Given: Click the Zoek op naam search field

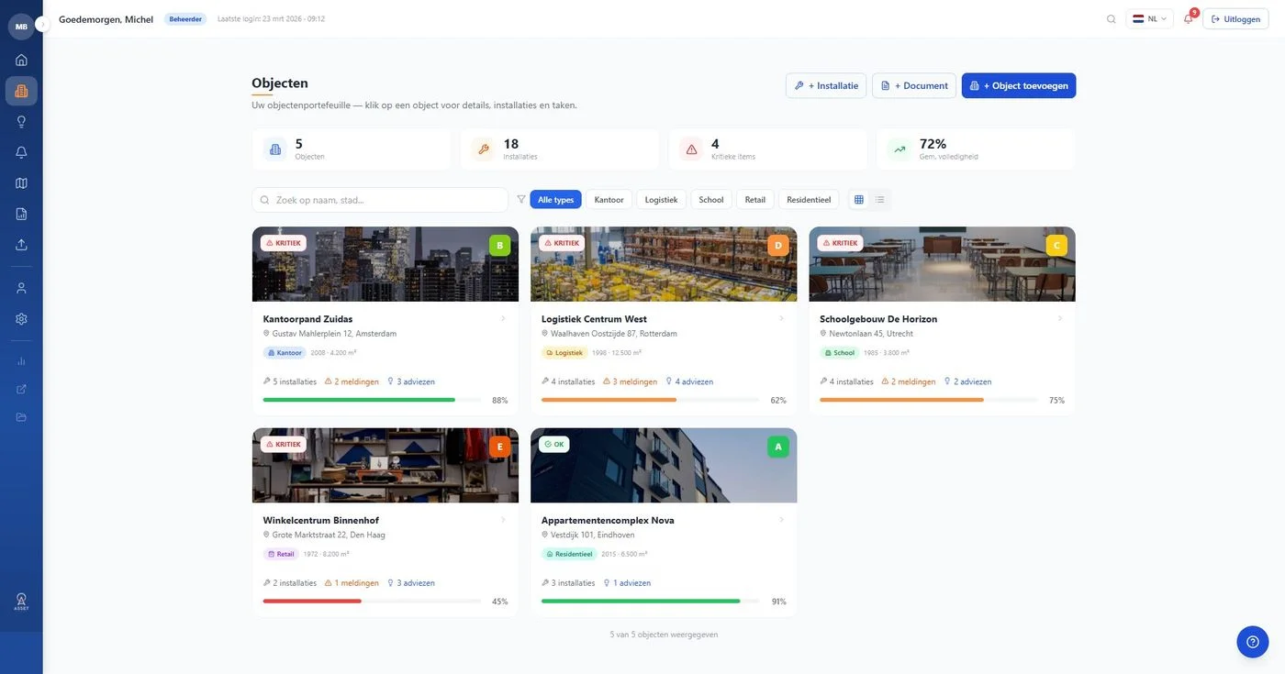Looking at the screenshot, I should (380, 200).
